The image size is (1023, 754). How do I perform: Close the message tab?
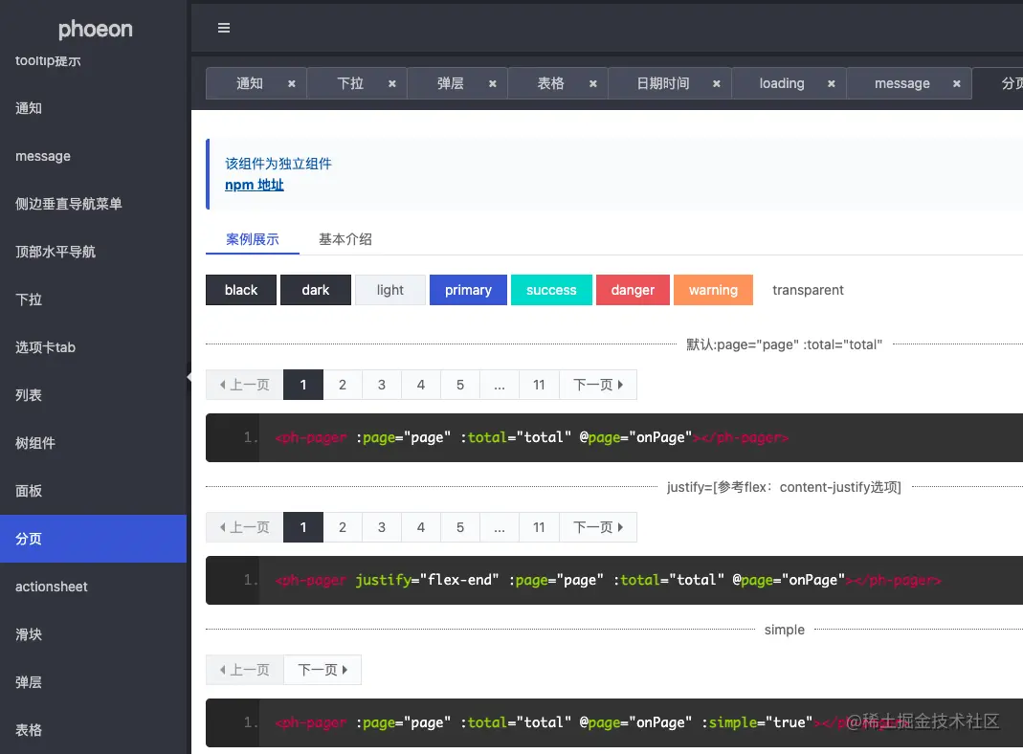[956, 83]
